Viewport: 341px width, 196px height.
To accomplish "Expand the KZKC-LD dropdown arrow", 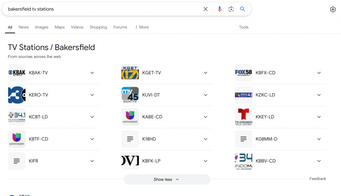I will 319,95.
